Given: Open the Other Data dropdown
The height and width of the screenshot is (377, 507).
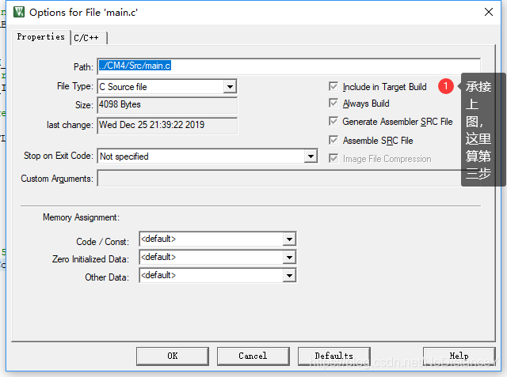Looking at the screenshot, I should tap(289, 276).
